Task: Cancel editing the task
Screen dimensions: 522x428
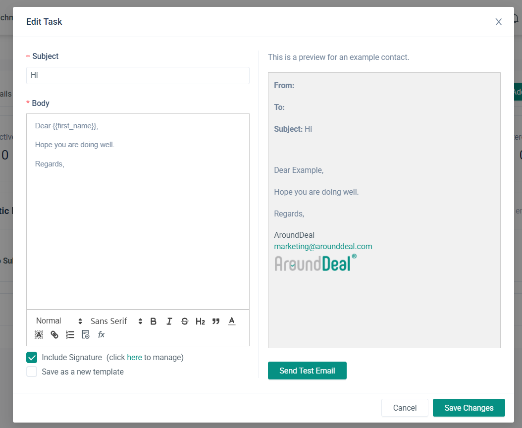Action: pyautogui.click(x=405, y=408)
